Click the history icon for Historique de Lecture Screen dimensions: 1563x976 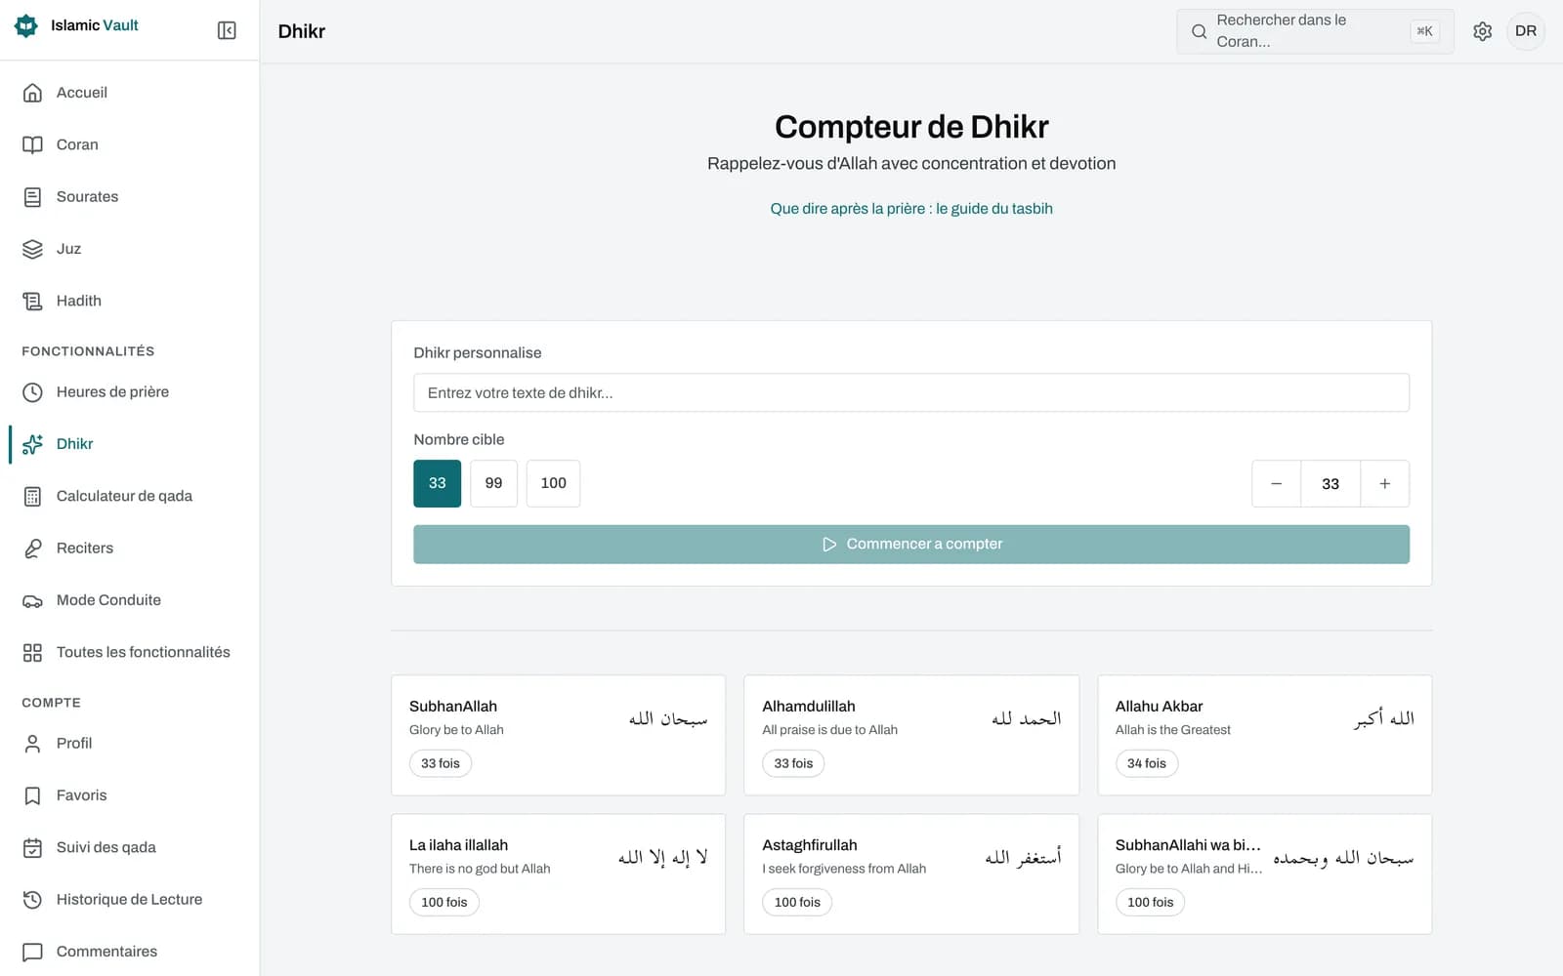click(x=32, y=900)
